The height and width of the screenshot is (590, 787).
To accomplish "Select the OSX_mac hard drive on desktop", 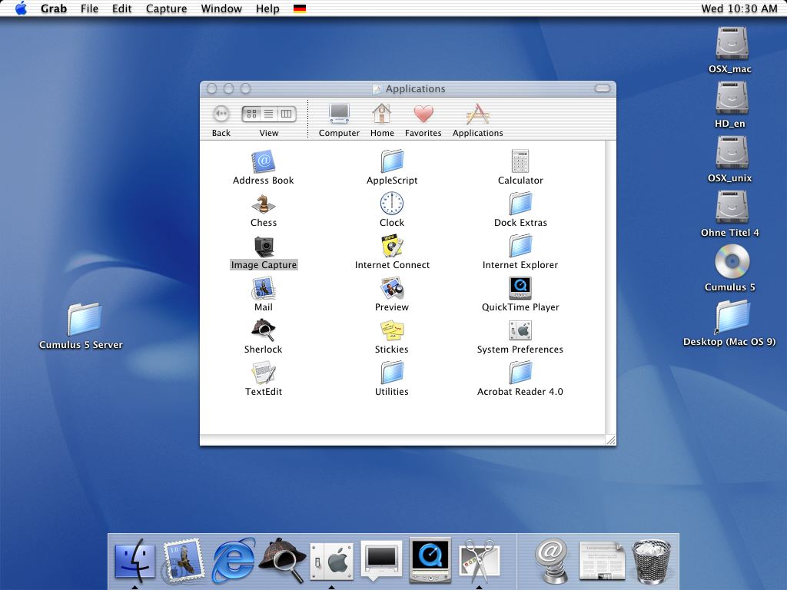I will [x=732, y=43].
